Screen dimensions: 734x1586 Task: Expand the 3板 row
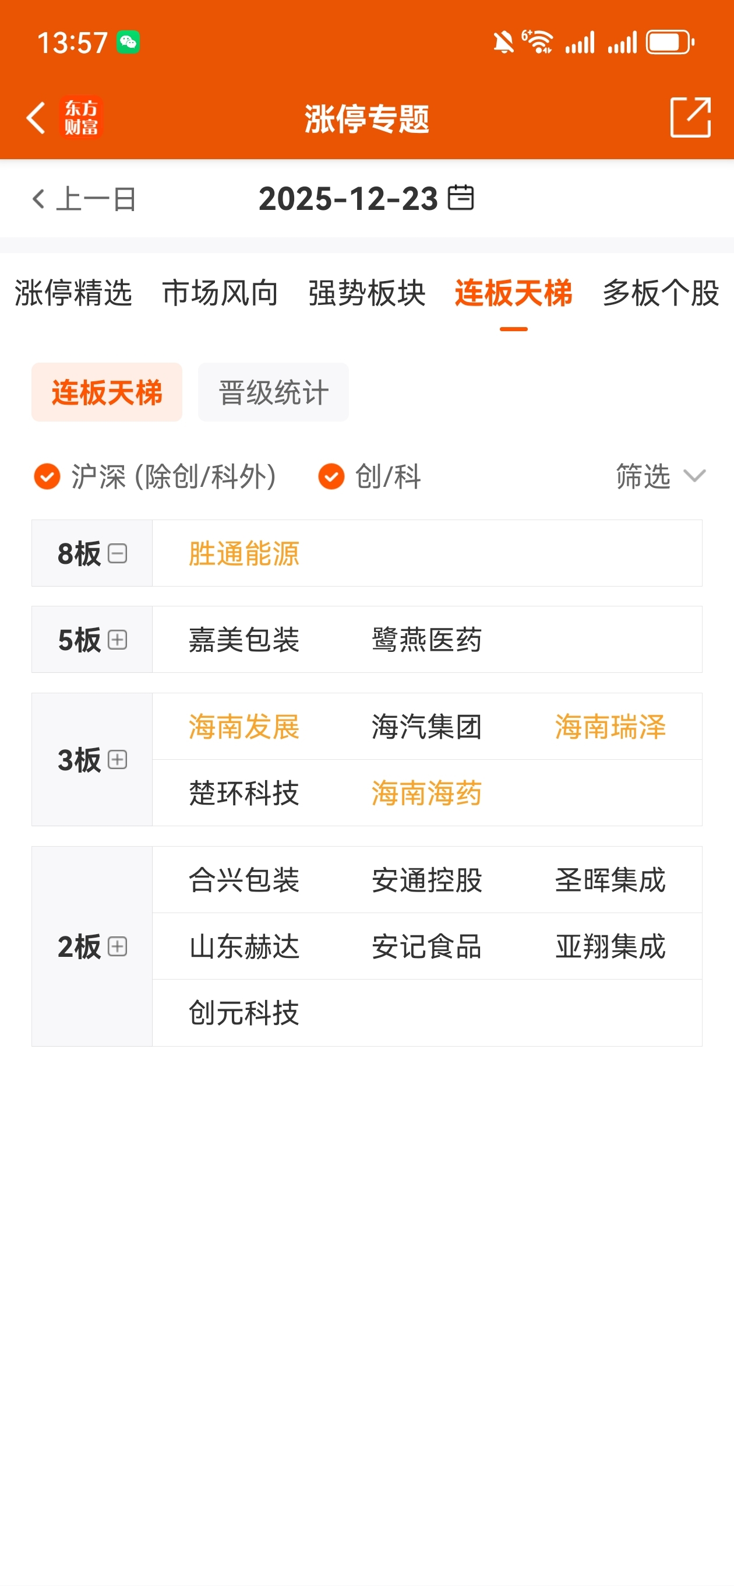(117, 759)
